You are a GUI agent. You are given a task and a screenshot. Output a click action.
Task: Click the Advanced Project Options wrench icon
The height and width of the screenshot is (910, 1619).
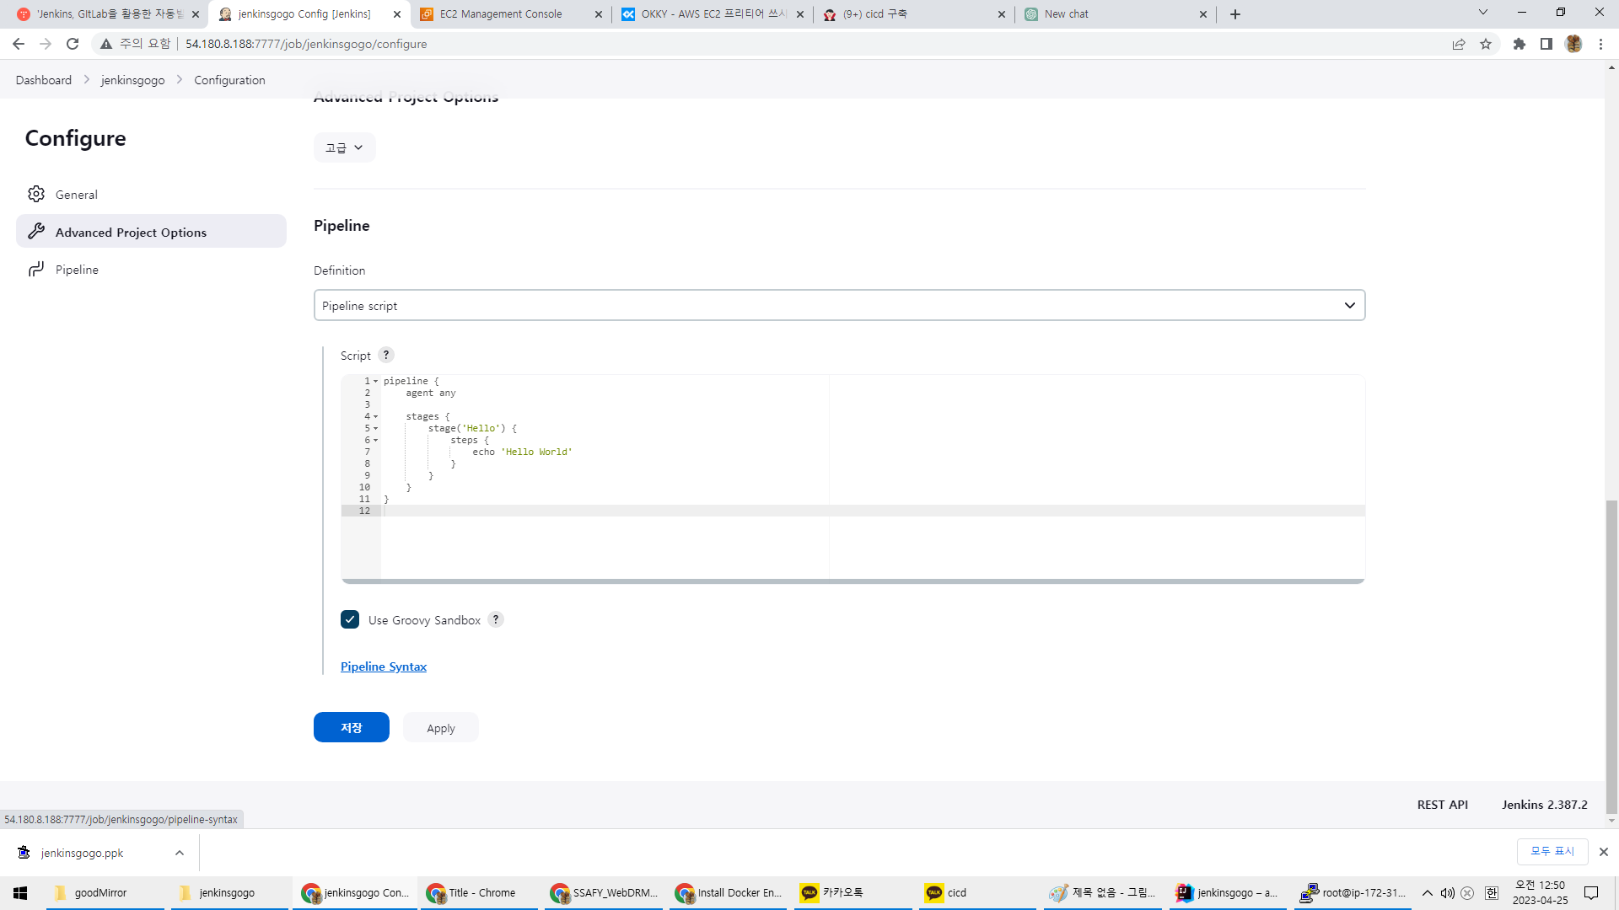[35, 232]
